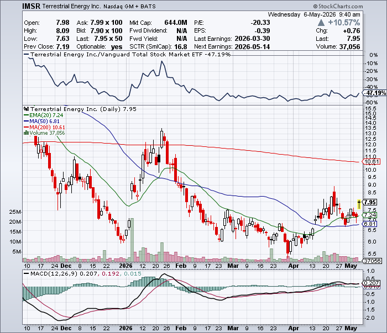Image resolution: width=387 pixels, height=333 pixels.
Task: Click the P/E value -20.33
Action: click(260, 23)
